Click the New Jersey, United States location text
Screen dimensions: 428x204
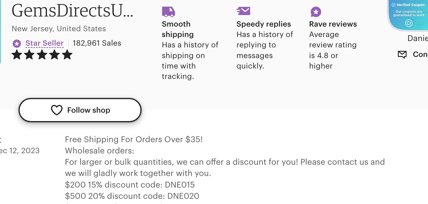59,29
